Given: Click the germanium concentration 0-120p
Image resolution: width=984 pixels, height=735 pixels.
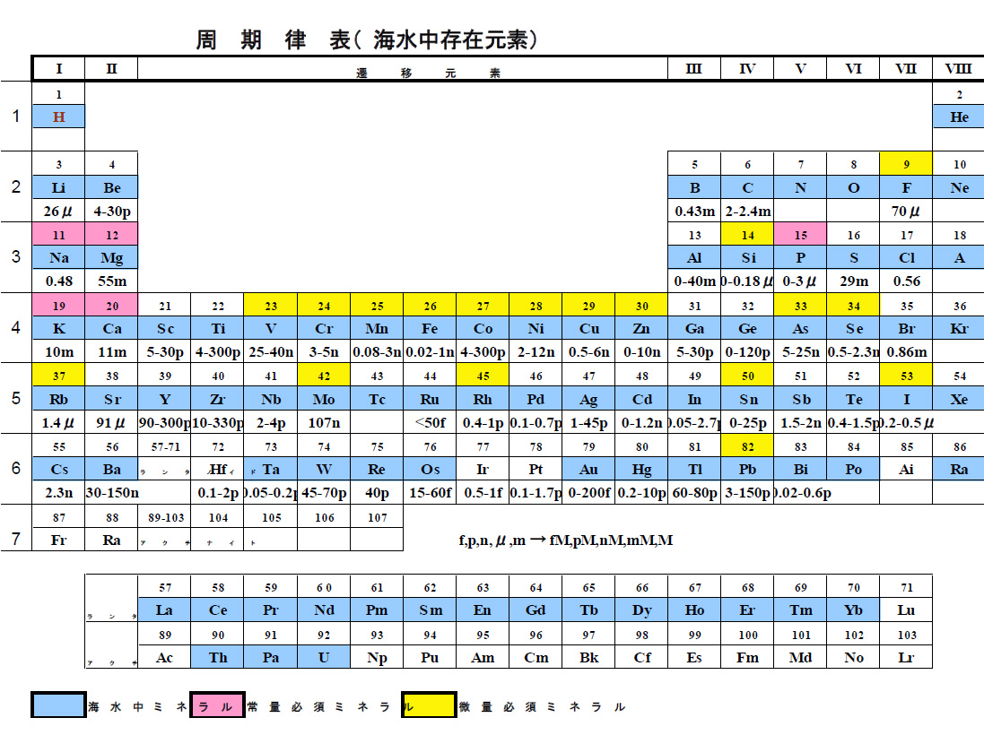Looking at the screenshot, I should 747,352.
